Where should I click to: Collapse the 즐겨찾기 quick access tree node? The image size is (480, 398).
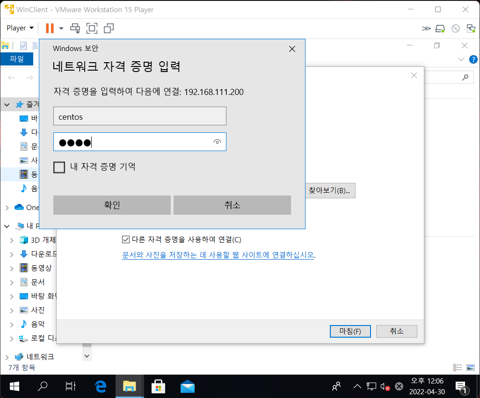pos(7,105)
